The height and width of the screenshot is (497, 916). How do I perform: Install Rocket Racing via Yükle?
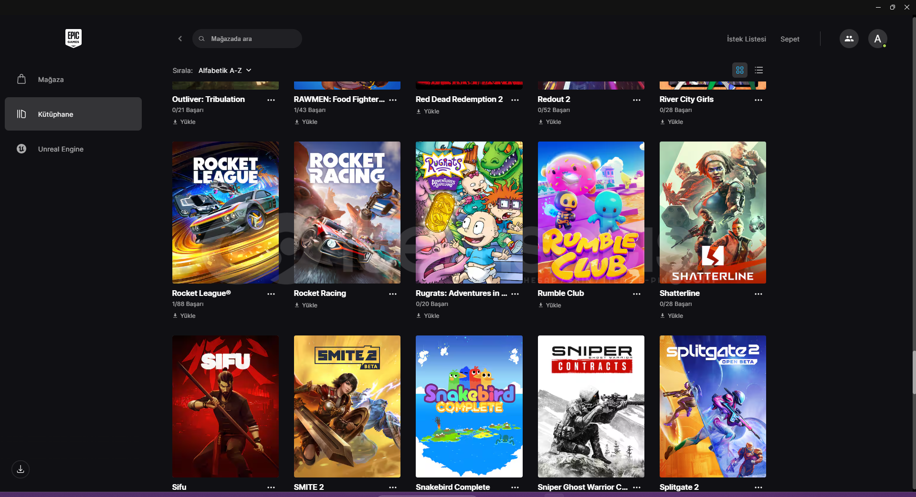point(305,305)
